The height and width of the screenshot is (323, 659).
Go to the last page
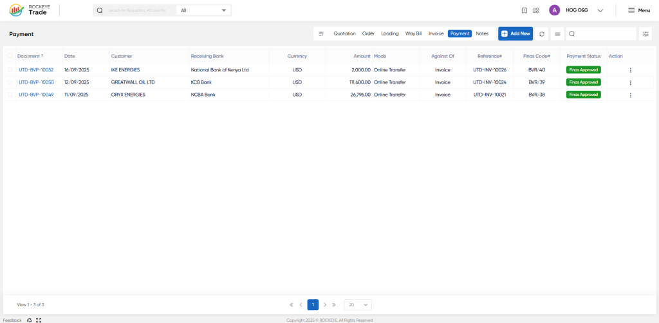click(334, 304)
